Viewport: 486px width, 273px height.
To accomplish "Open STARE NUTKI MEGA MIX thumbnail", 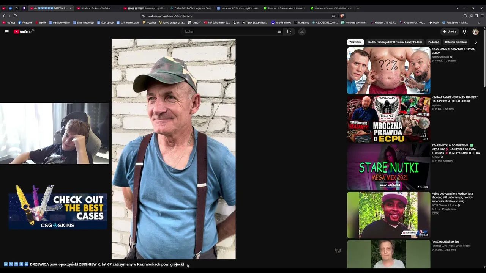I will pos(389,167).
